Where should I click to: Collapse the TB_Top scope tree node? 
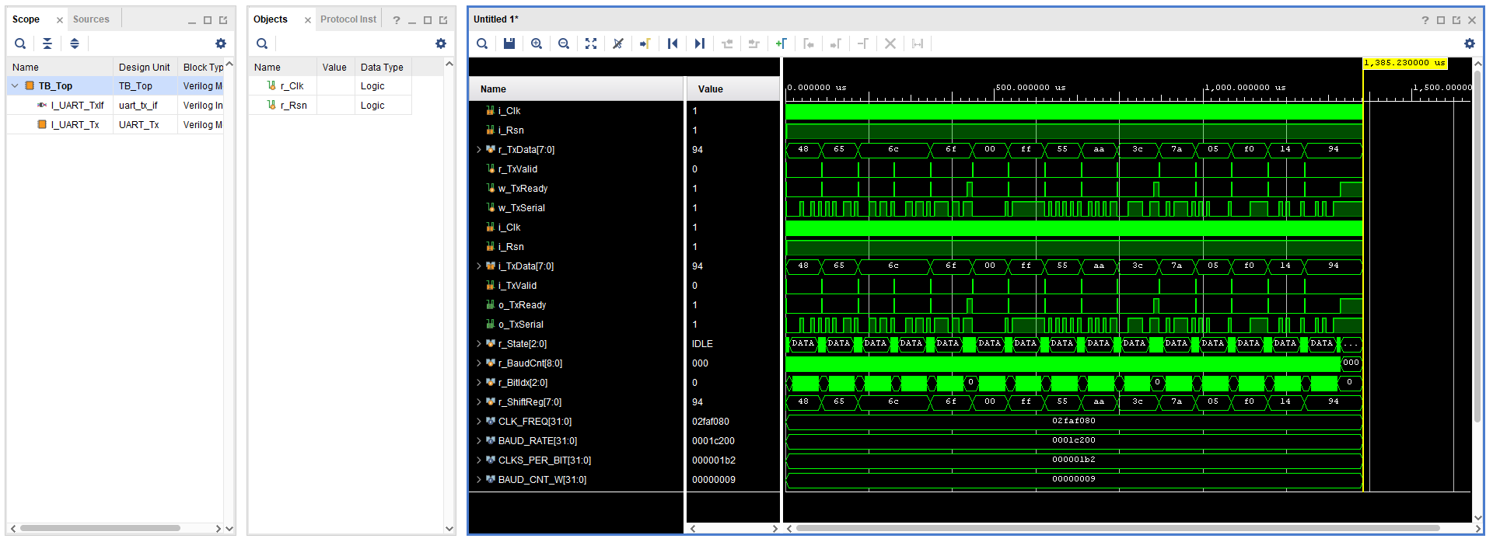(15, 86)
